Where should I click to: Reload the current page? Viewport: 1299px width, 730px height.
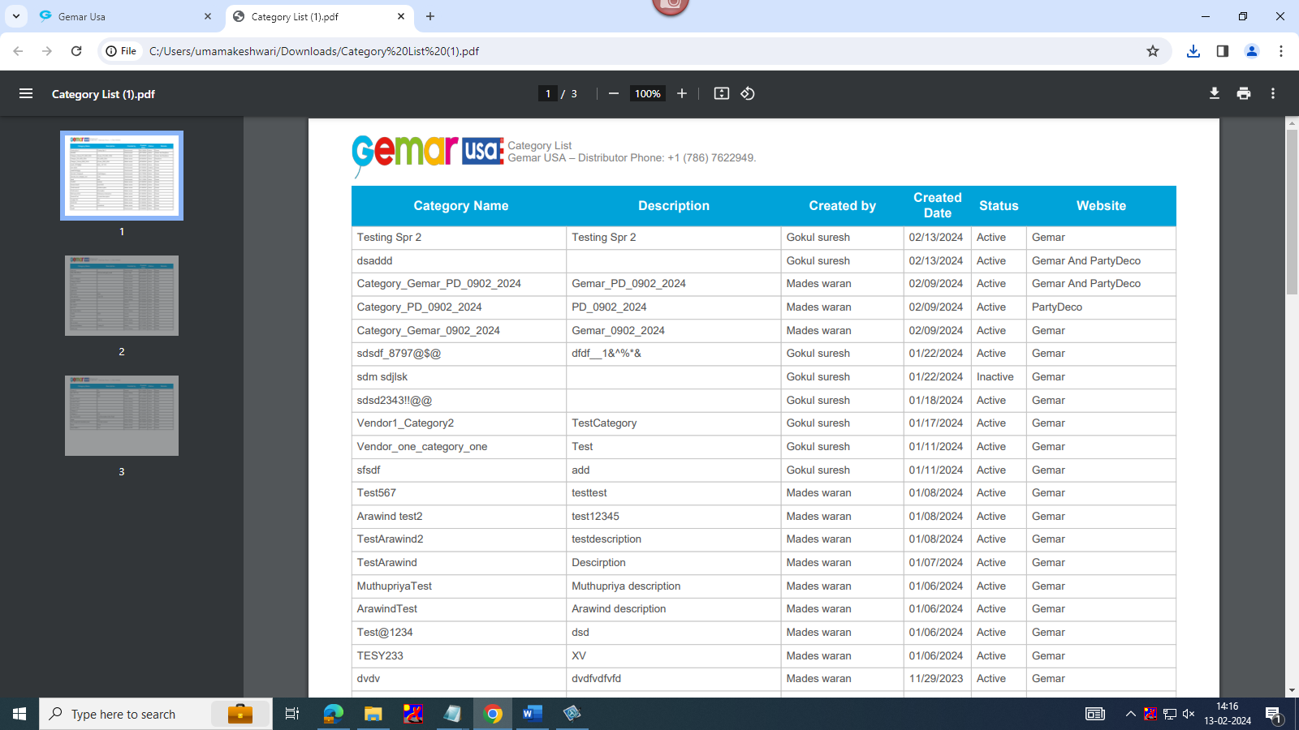point(76,51)
